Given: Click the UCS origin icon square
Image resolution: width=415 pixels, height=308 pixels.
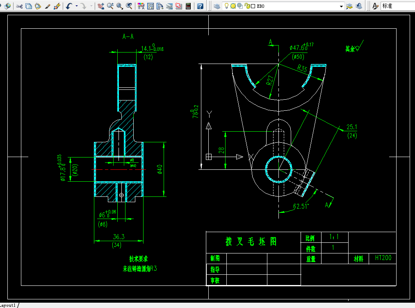Looking at the screenshot, I should [209, 157].
